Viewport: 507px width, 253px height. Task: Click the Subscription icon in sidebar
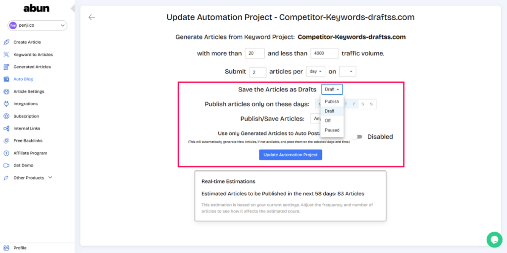click(6, 116)
